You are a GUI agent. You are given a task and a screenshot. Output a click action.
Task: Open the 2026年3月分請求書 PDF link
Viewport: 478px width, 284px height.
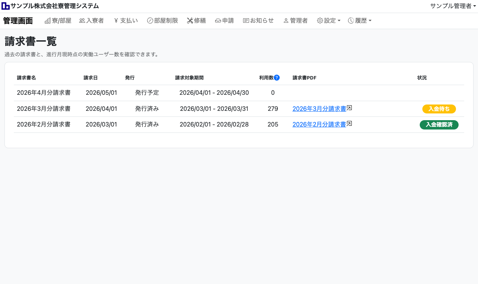(x=319, y=109)
